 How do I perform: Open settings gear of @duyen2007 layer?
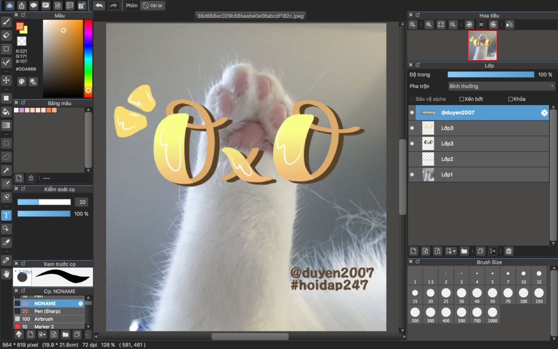(544, 112)
